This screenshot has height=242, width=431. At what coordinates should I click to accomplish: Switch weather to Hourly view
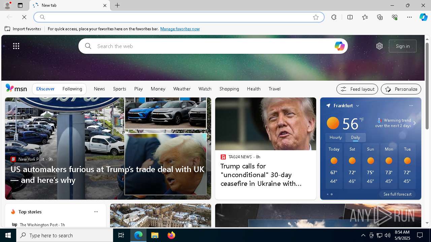(x=335, y=137)
